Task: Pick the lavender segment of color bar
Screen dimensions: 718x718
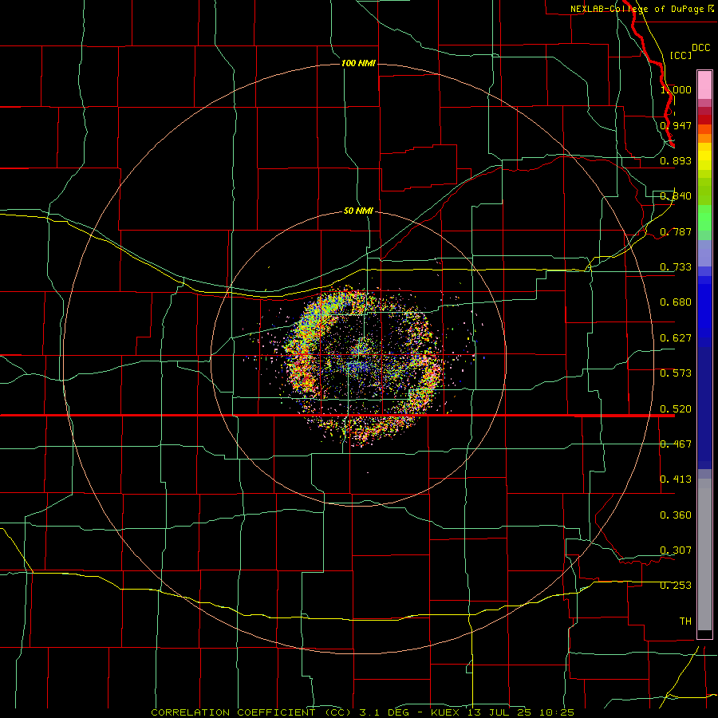Action: (704, 253)
